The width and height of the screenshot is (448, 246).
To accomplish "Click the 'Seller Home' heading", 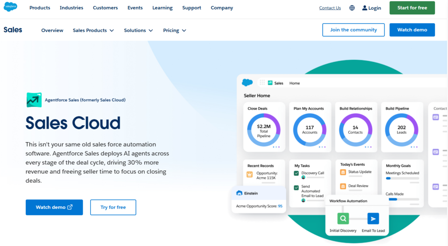I will coord(257,96).
